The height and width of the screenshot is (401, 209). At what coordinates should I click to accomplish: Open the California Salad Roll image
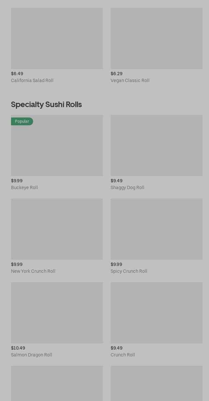(57, 38)
